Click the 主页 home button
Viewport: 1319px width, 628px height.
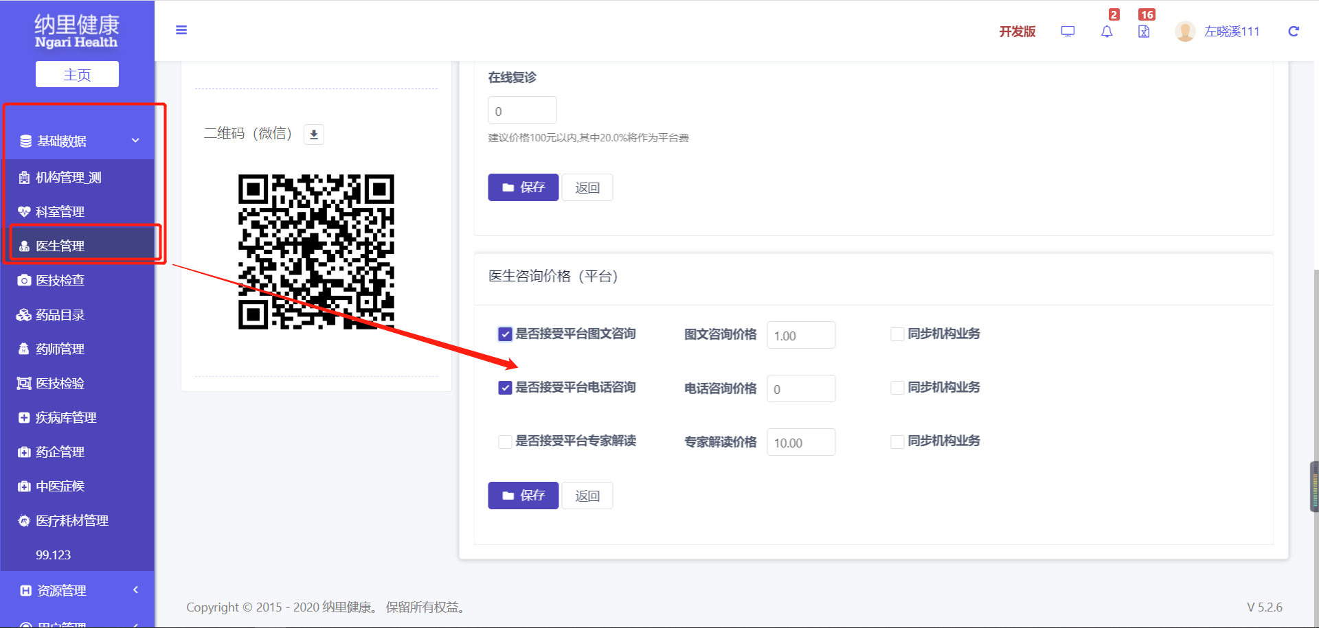coord(77,74)
